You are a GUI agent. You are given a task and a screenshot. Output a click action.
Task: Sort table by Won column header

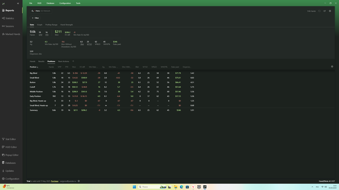tap(74, 67)
